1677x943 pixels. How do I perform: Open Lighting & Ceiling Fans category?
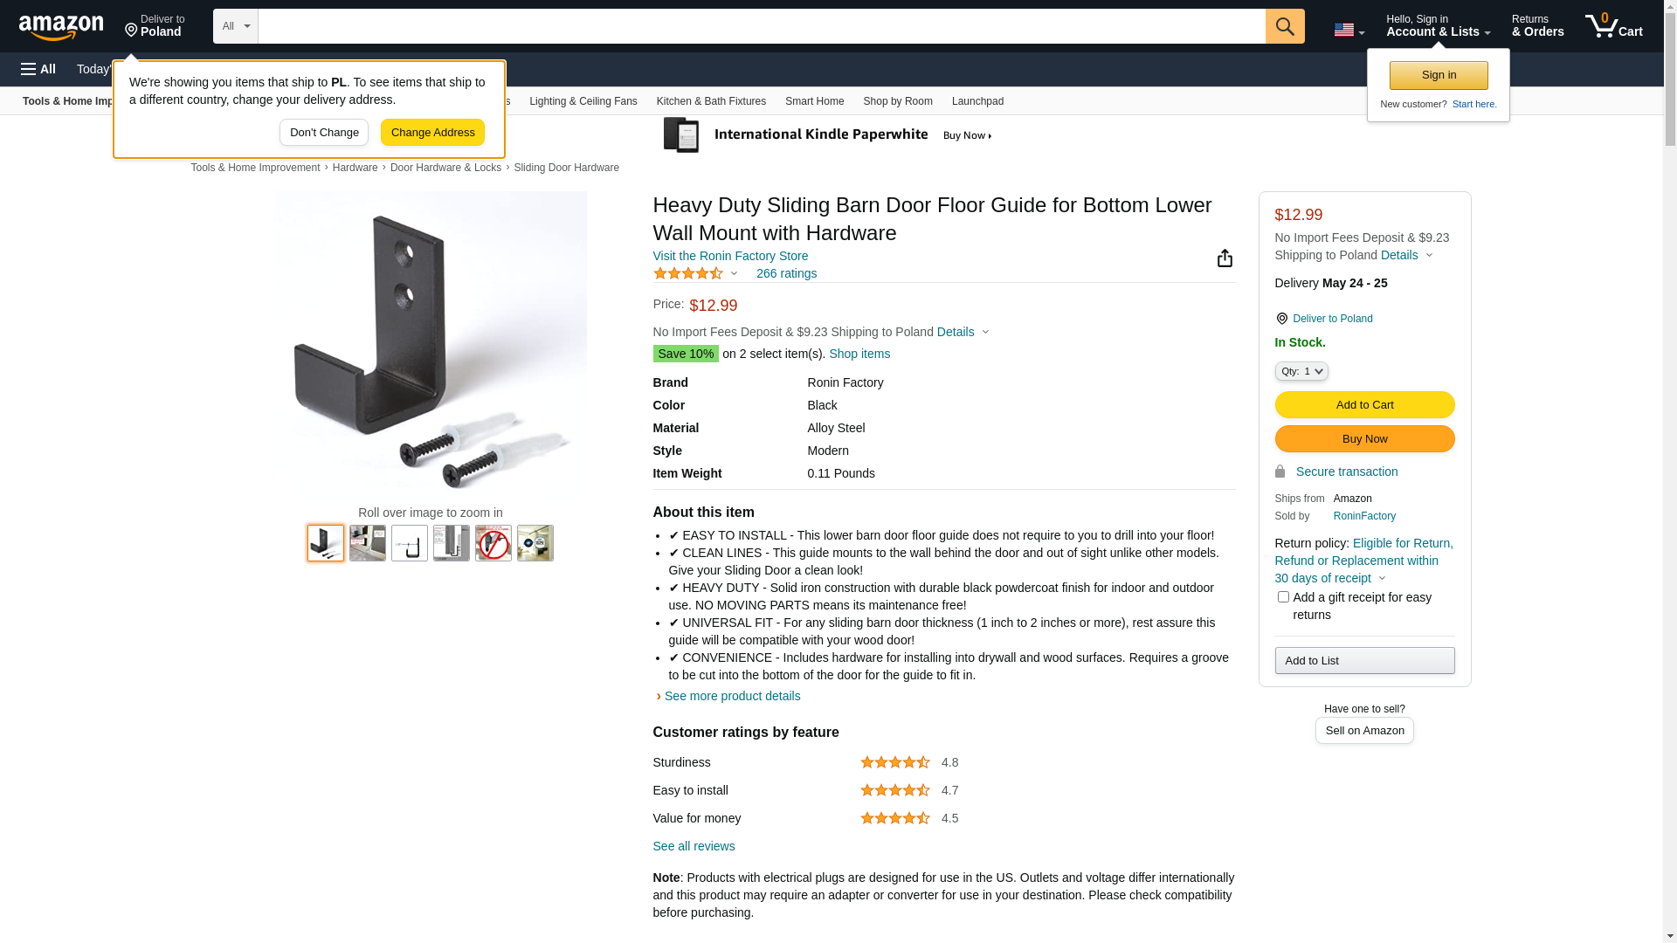(x=583, y=101)
